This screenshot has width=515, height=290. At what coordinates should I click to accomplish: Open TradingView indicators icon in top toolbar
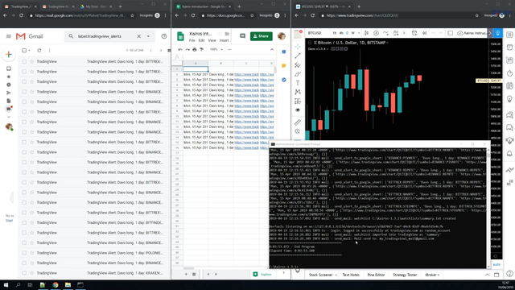pos(385,33)
